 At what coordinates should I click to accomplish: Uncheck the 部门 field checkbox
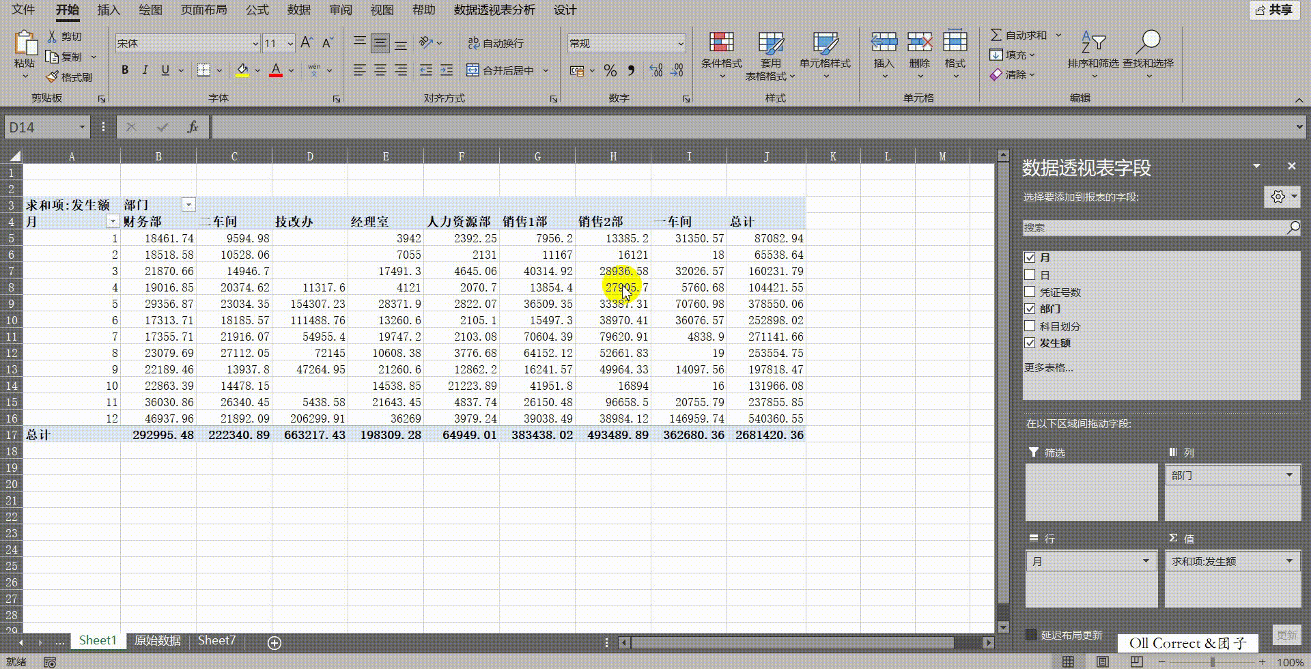pyautogui.click(x=1030, y=309)
